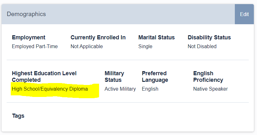This screenshot has width=257, height=135.
Task: Click the Employment field label
Action: (28, 37)
